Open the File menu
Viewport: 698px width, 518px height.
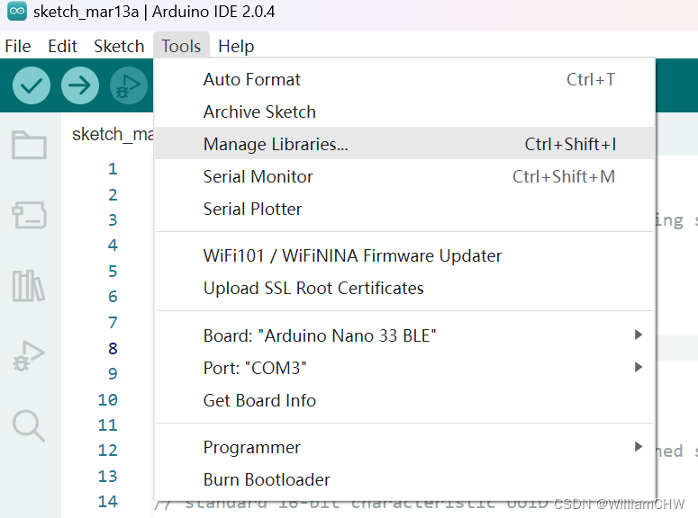tap(18, 46)
